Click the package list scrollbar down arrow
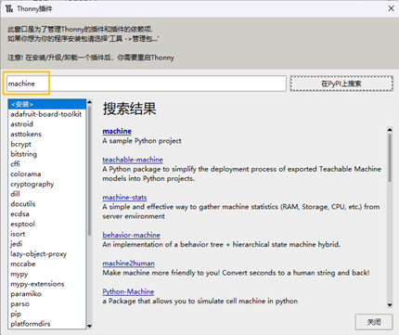This screenshot has height=335, width=399. click(90, 326)
